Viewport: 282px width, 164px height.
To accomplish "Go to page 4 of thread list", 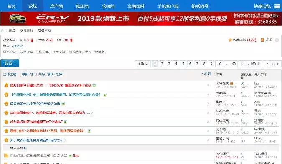I will click(176, 64).
